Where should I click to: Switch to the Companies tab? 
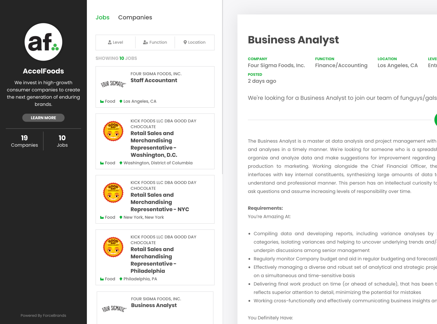(135, 17)
